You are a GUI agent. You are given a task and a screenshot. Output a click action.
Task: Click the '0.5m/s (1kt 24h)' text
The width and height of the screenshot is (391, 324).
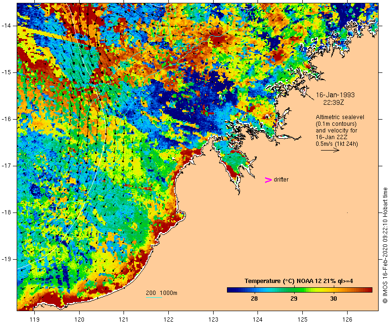[x=337, y=144]
